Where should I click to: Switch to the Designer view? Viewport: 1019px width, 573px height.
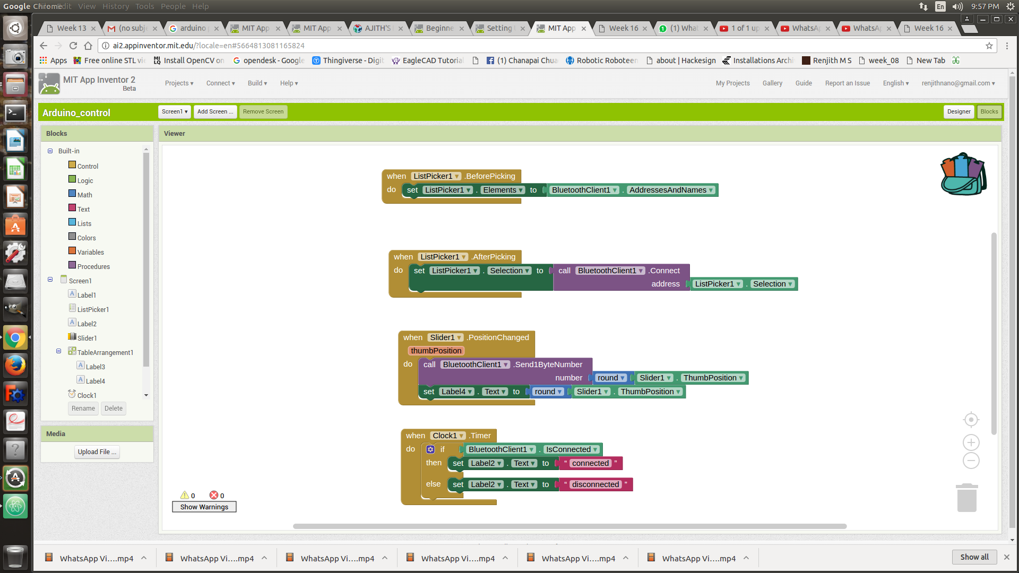(x=958, y=111)
